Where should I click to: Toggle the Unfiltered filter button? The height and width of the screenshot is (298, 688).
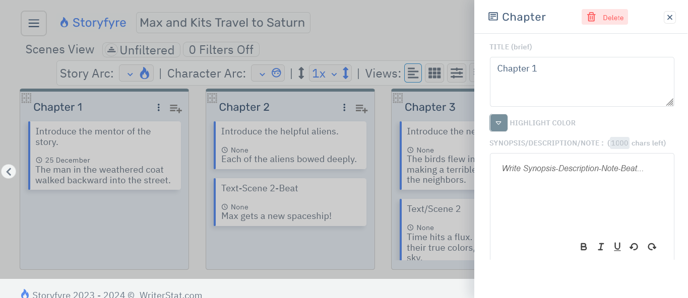click(x=141, y=49)
